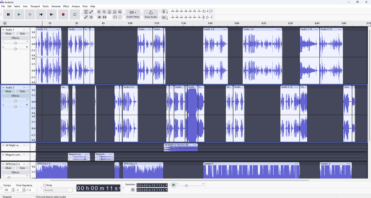Mute the Audio 2 track
Image resolution: width=371 pixels, height=198 pixels.
(9, 91)
